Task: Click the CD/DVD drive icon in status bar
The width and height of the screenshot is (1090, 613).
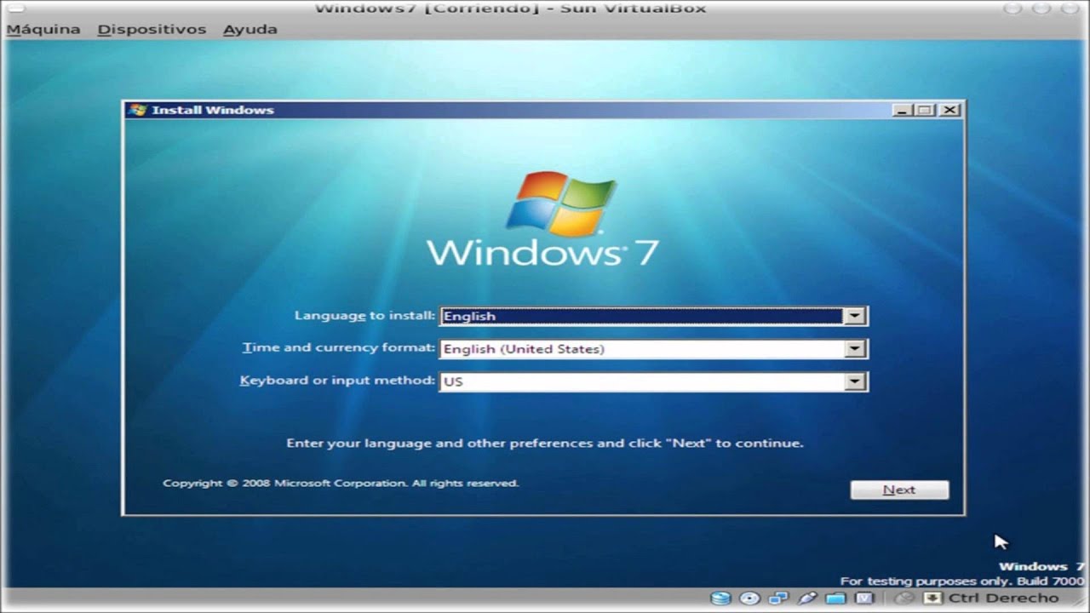Action: click(x=749, y=599)
